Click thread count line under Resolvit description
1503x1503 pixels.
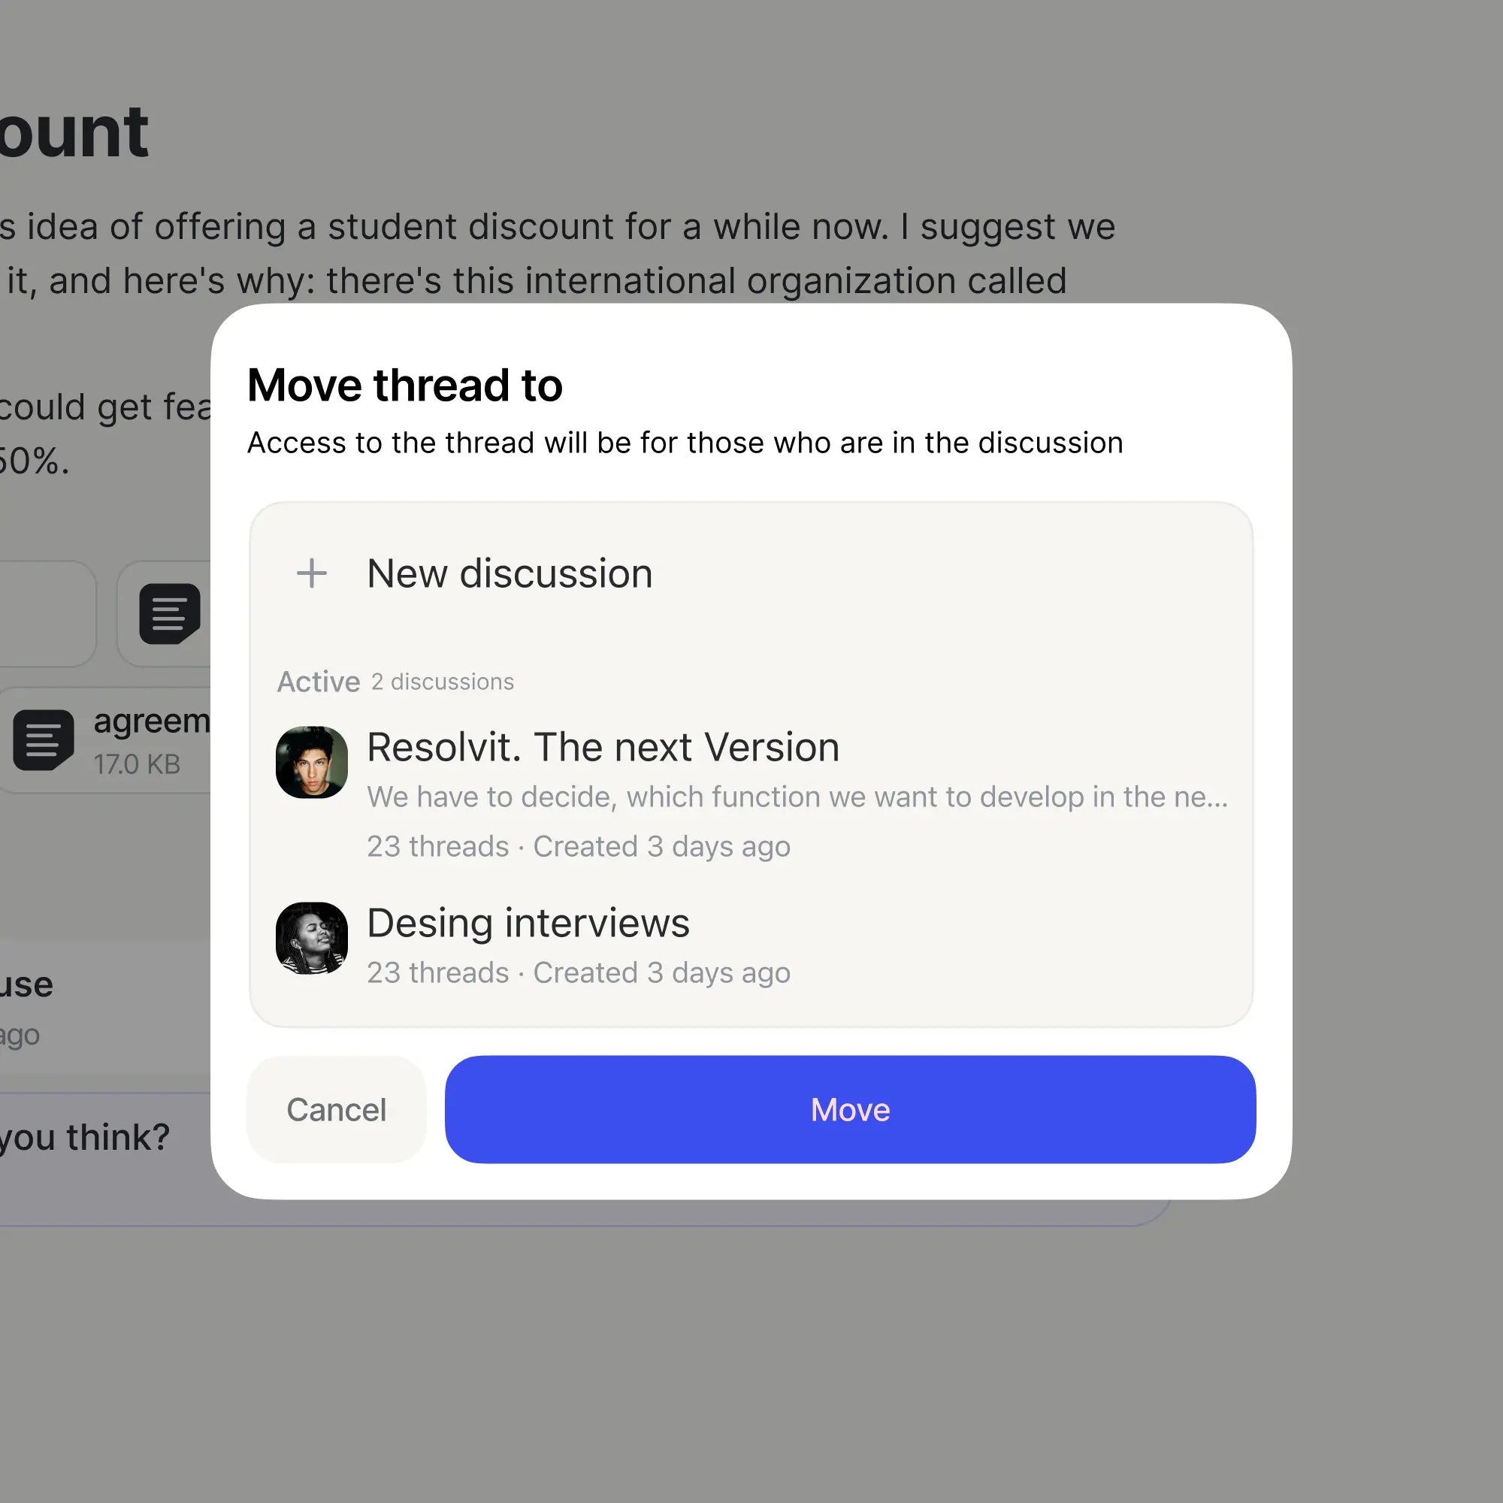(x=578, y=846)
